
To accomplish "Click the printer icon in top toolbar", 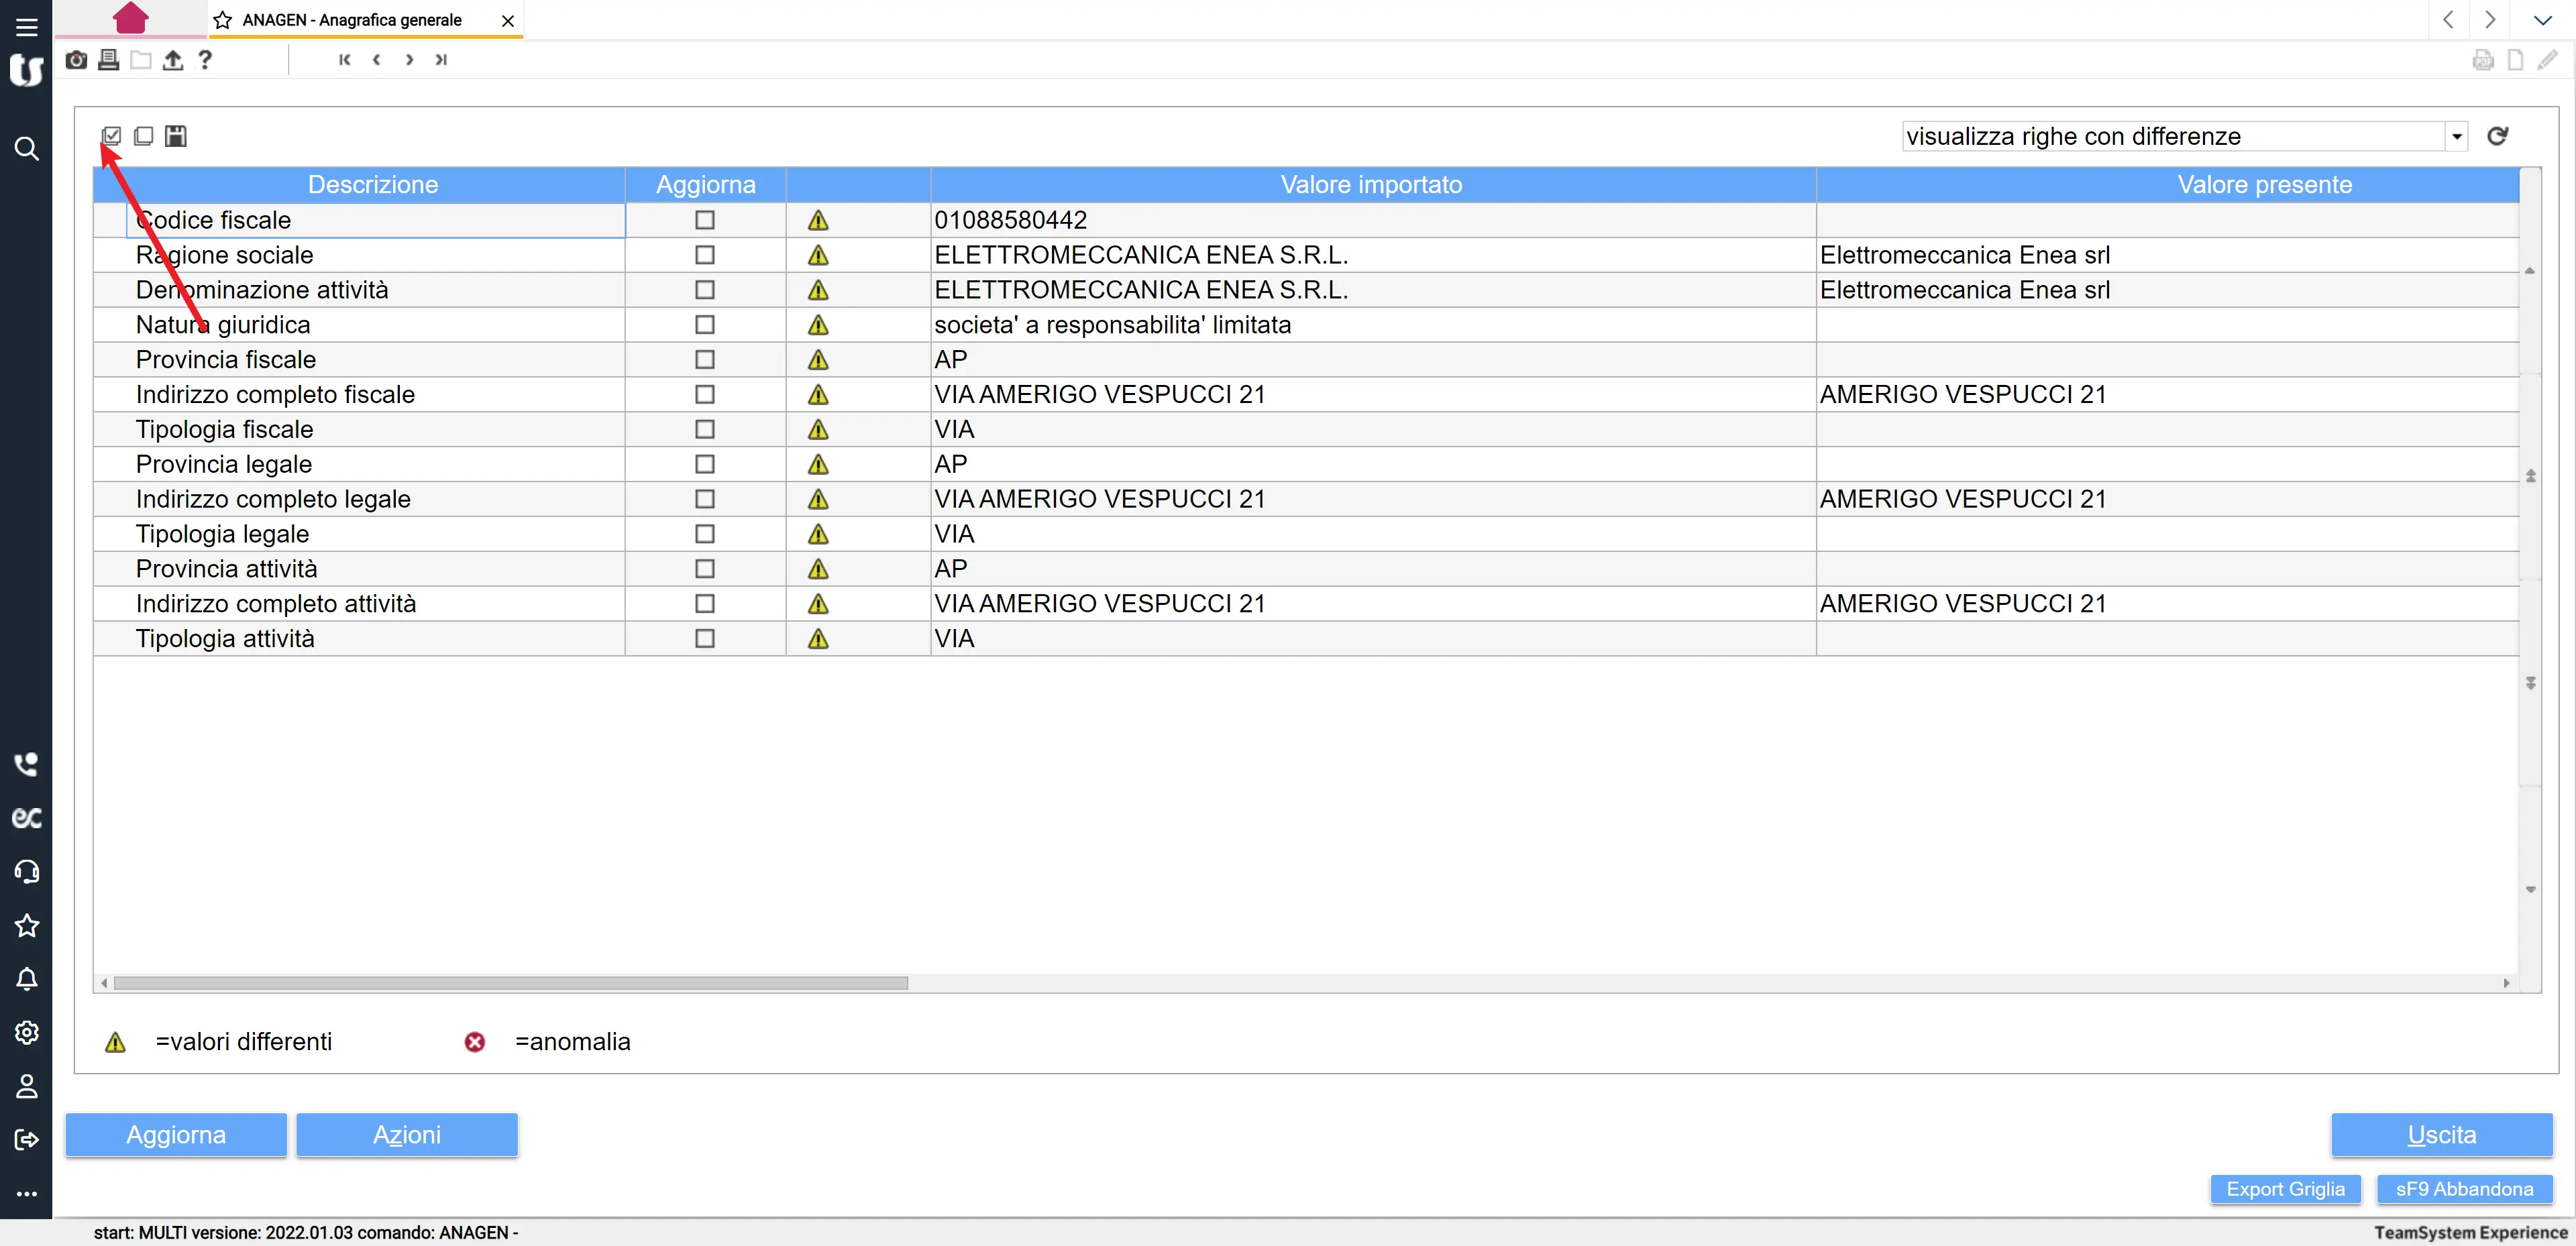I will [108, 60].
